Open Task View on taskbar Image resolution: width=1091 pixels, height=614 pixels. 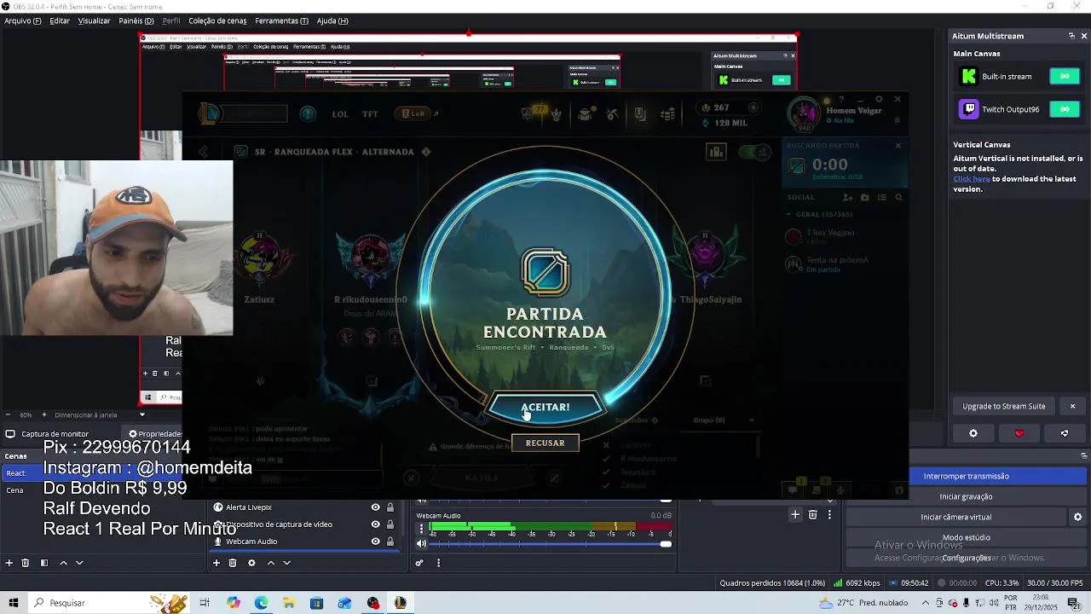[x=205, y=603]
